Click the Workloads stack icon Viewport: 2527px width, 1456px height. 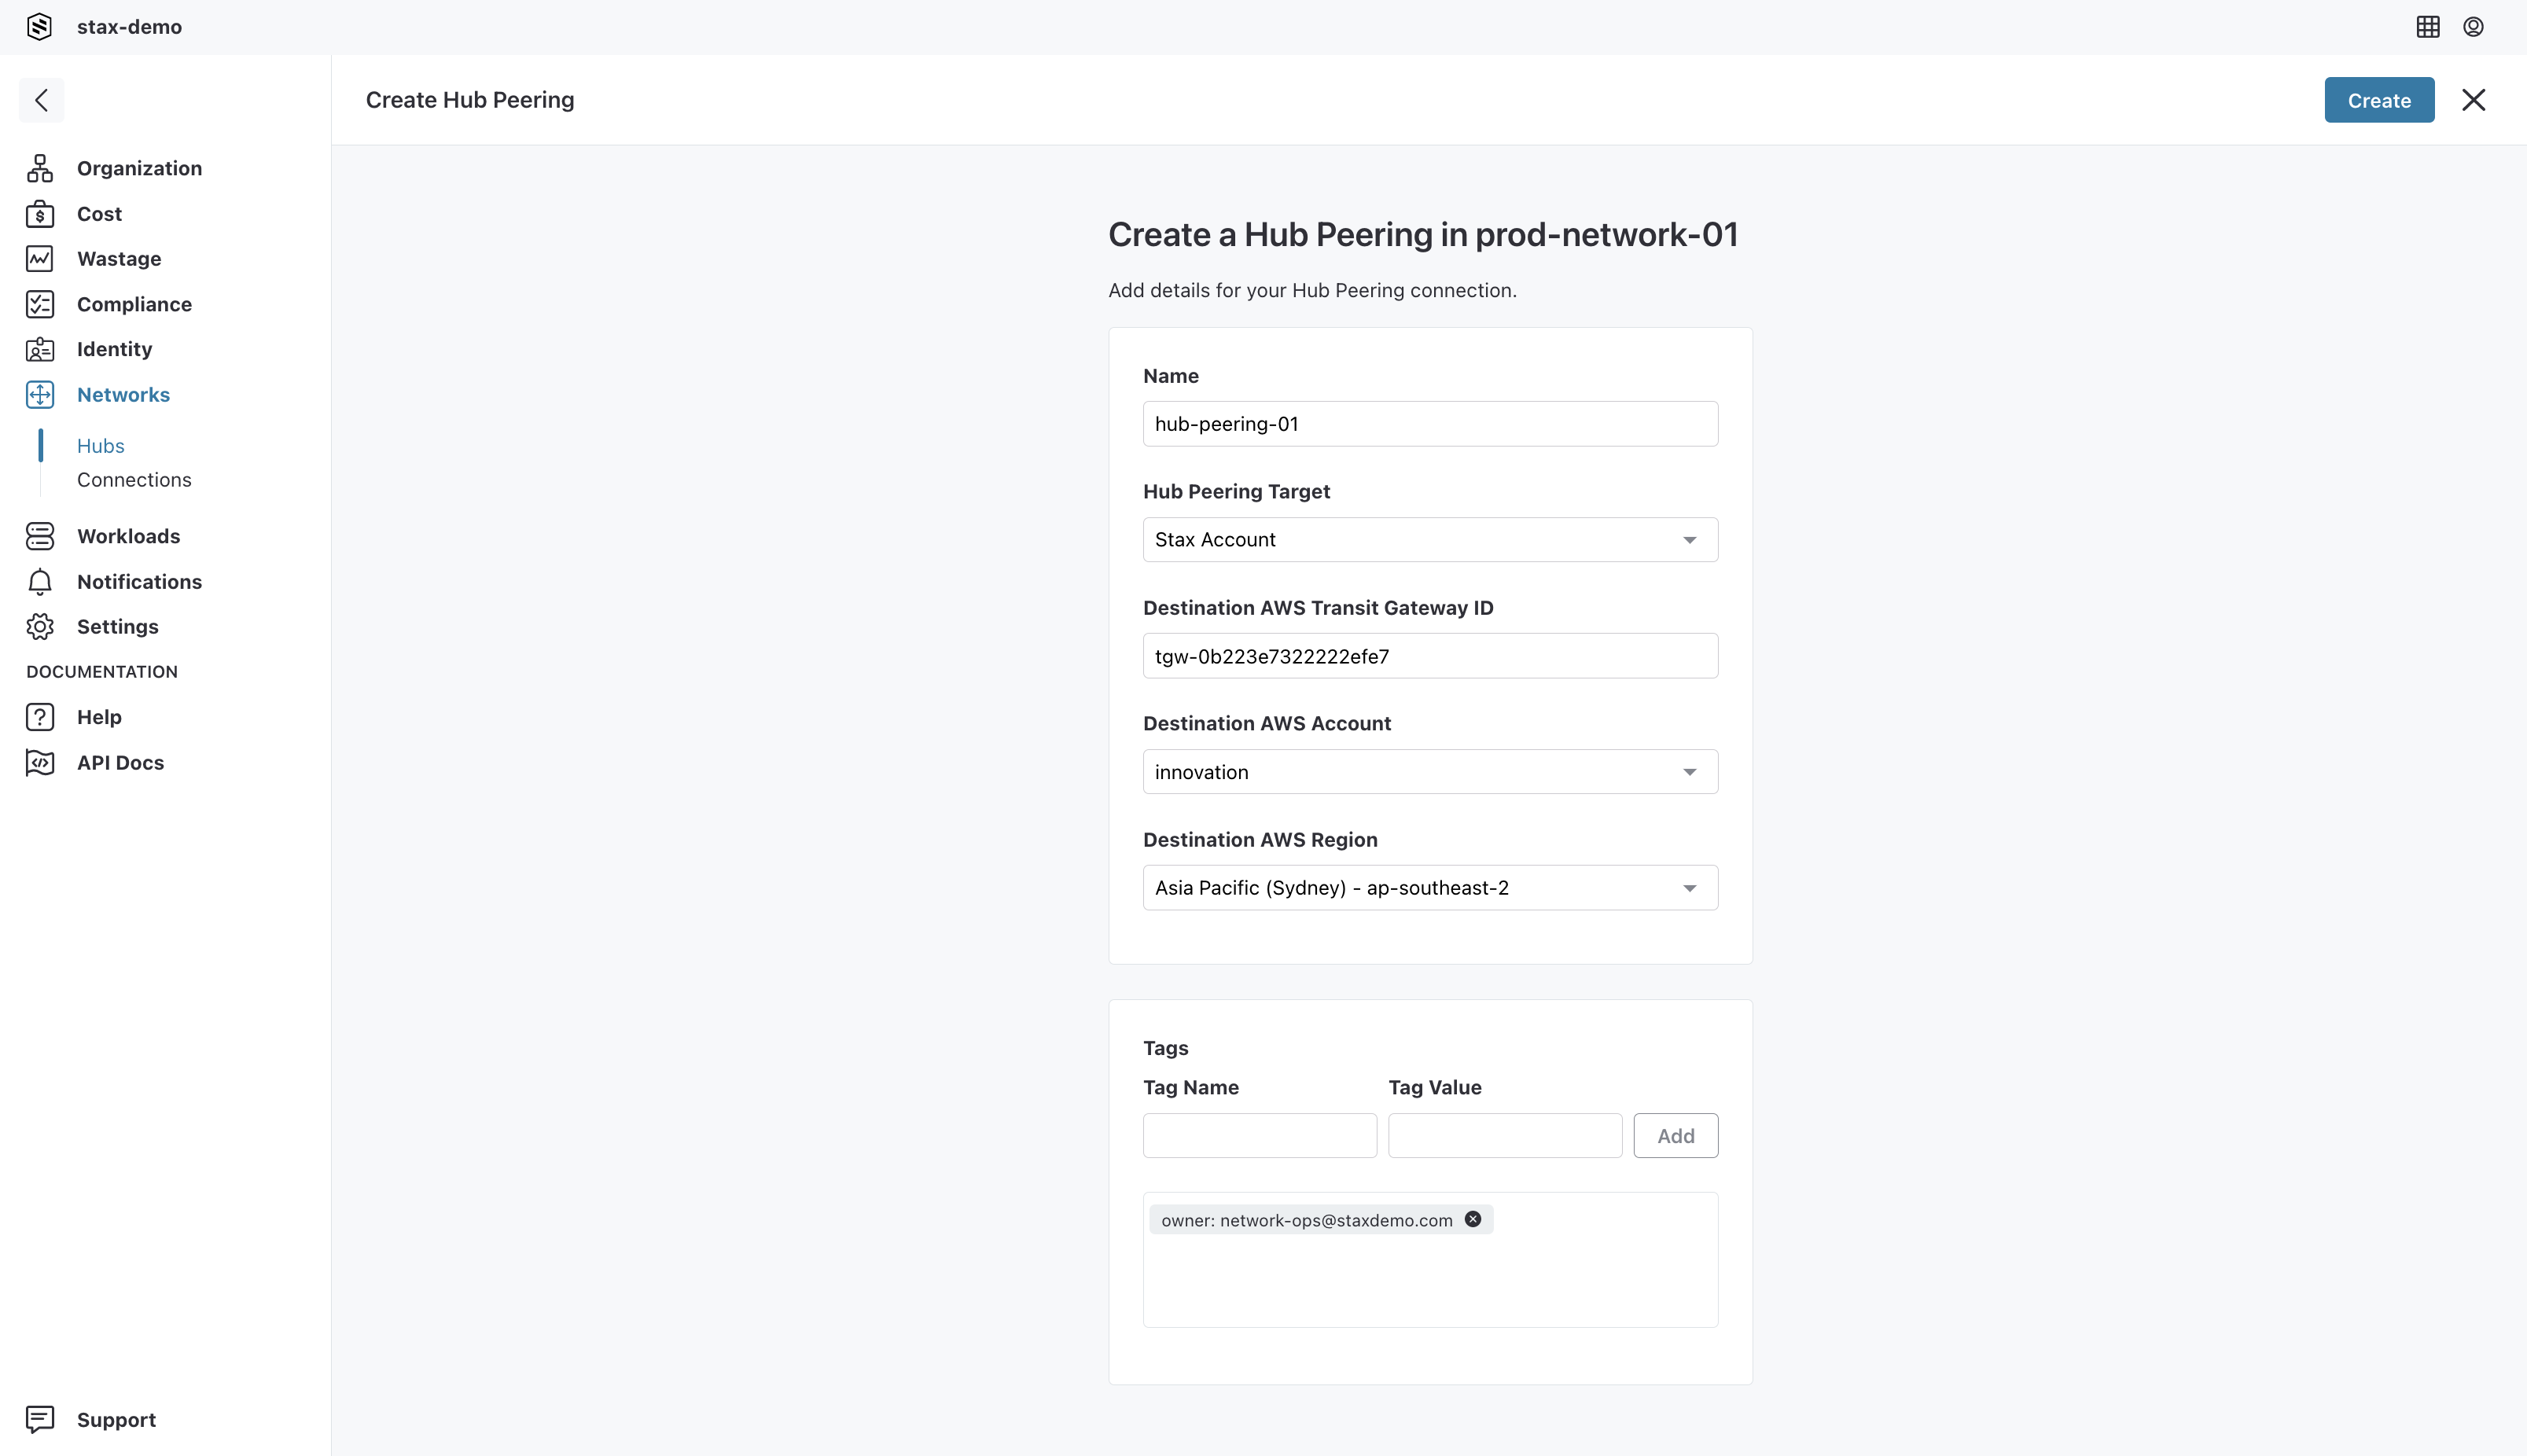click(40, 536)
